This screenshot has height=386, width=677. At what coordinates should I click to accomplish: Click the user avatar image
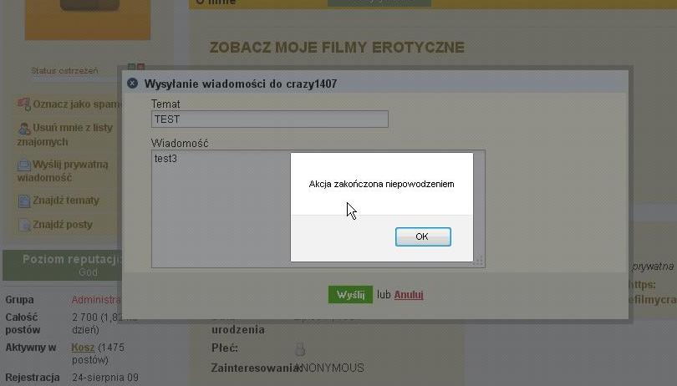88,19
